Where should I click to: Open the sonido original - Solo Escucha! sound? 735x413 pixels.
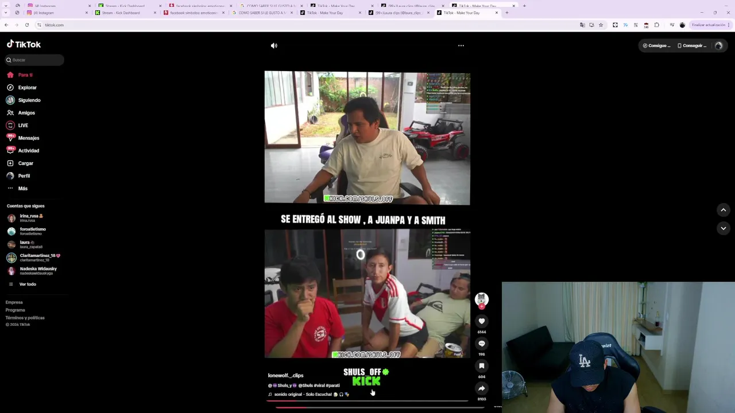309,395
